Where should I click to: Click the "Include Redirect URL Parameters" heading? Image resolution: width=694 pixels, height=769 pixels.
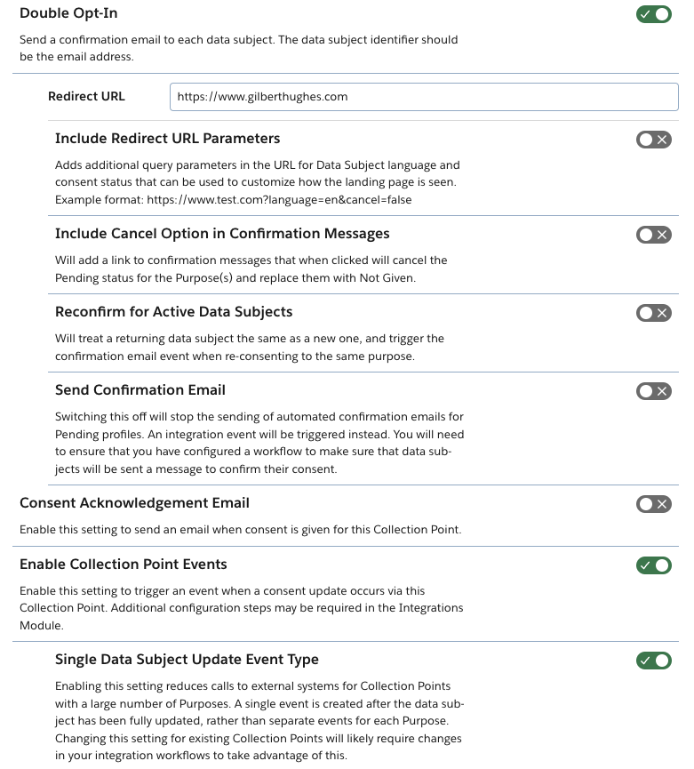(x=167, y=139)
